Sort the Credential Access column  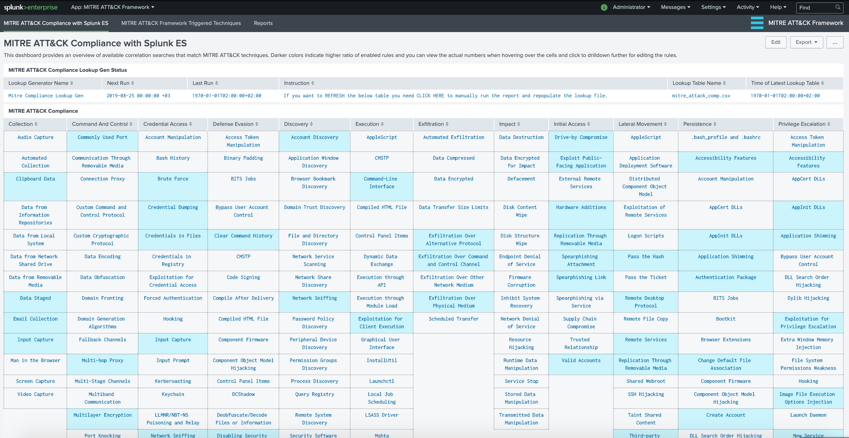tap(168, 124)
